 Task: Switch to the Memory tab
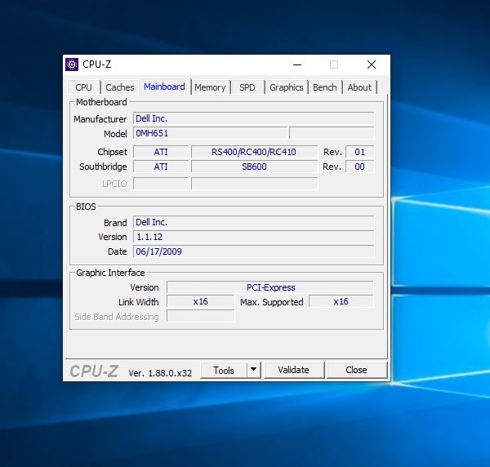point(210,87)
